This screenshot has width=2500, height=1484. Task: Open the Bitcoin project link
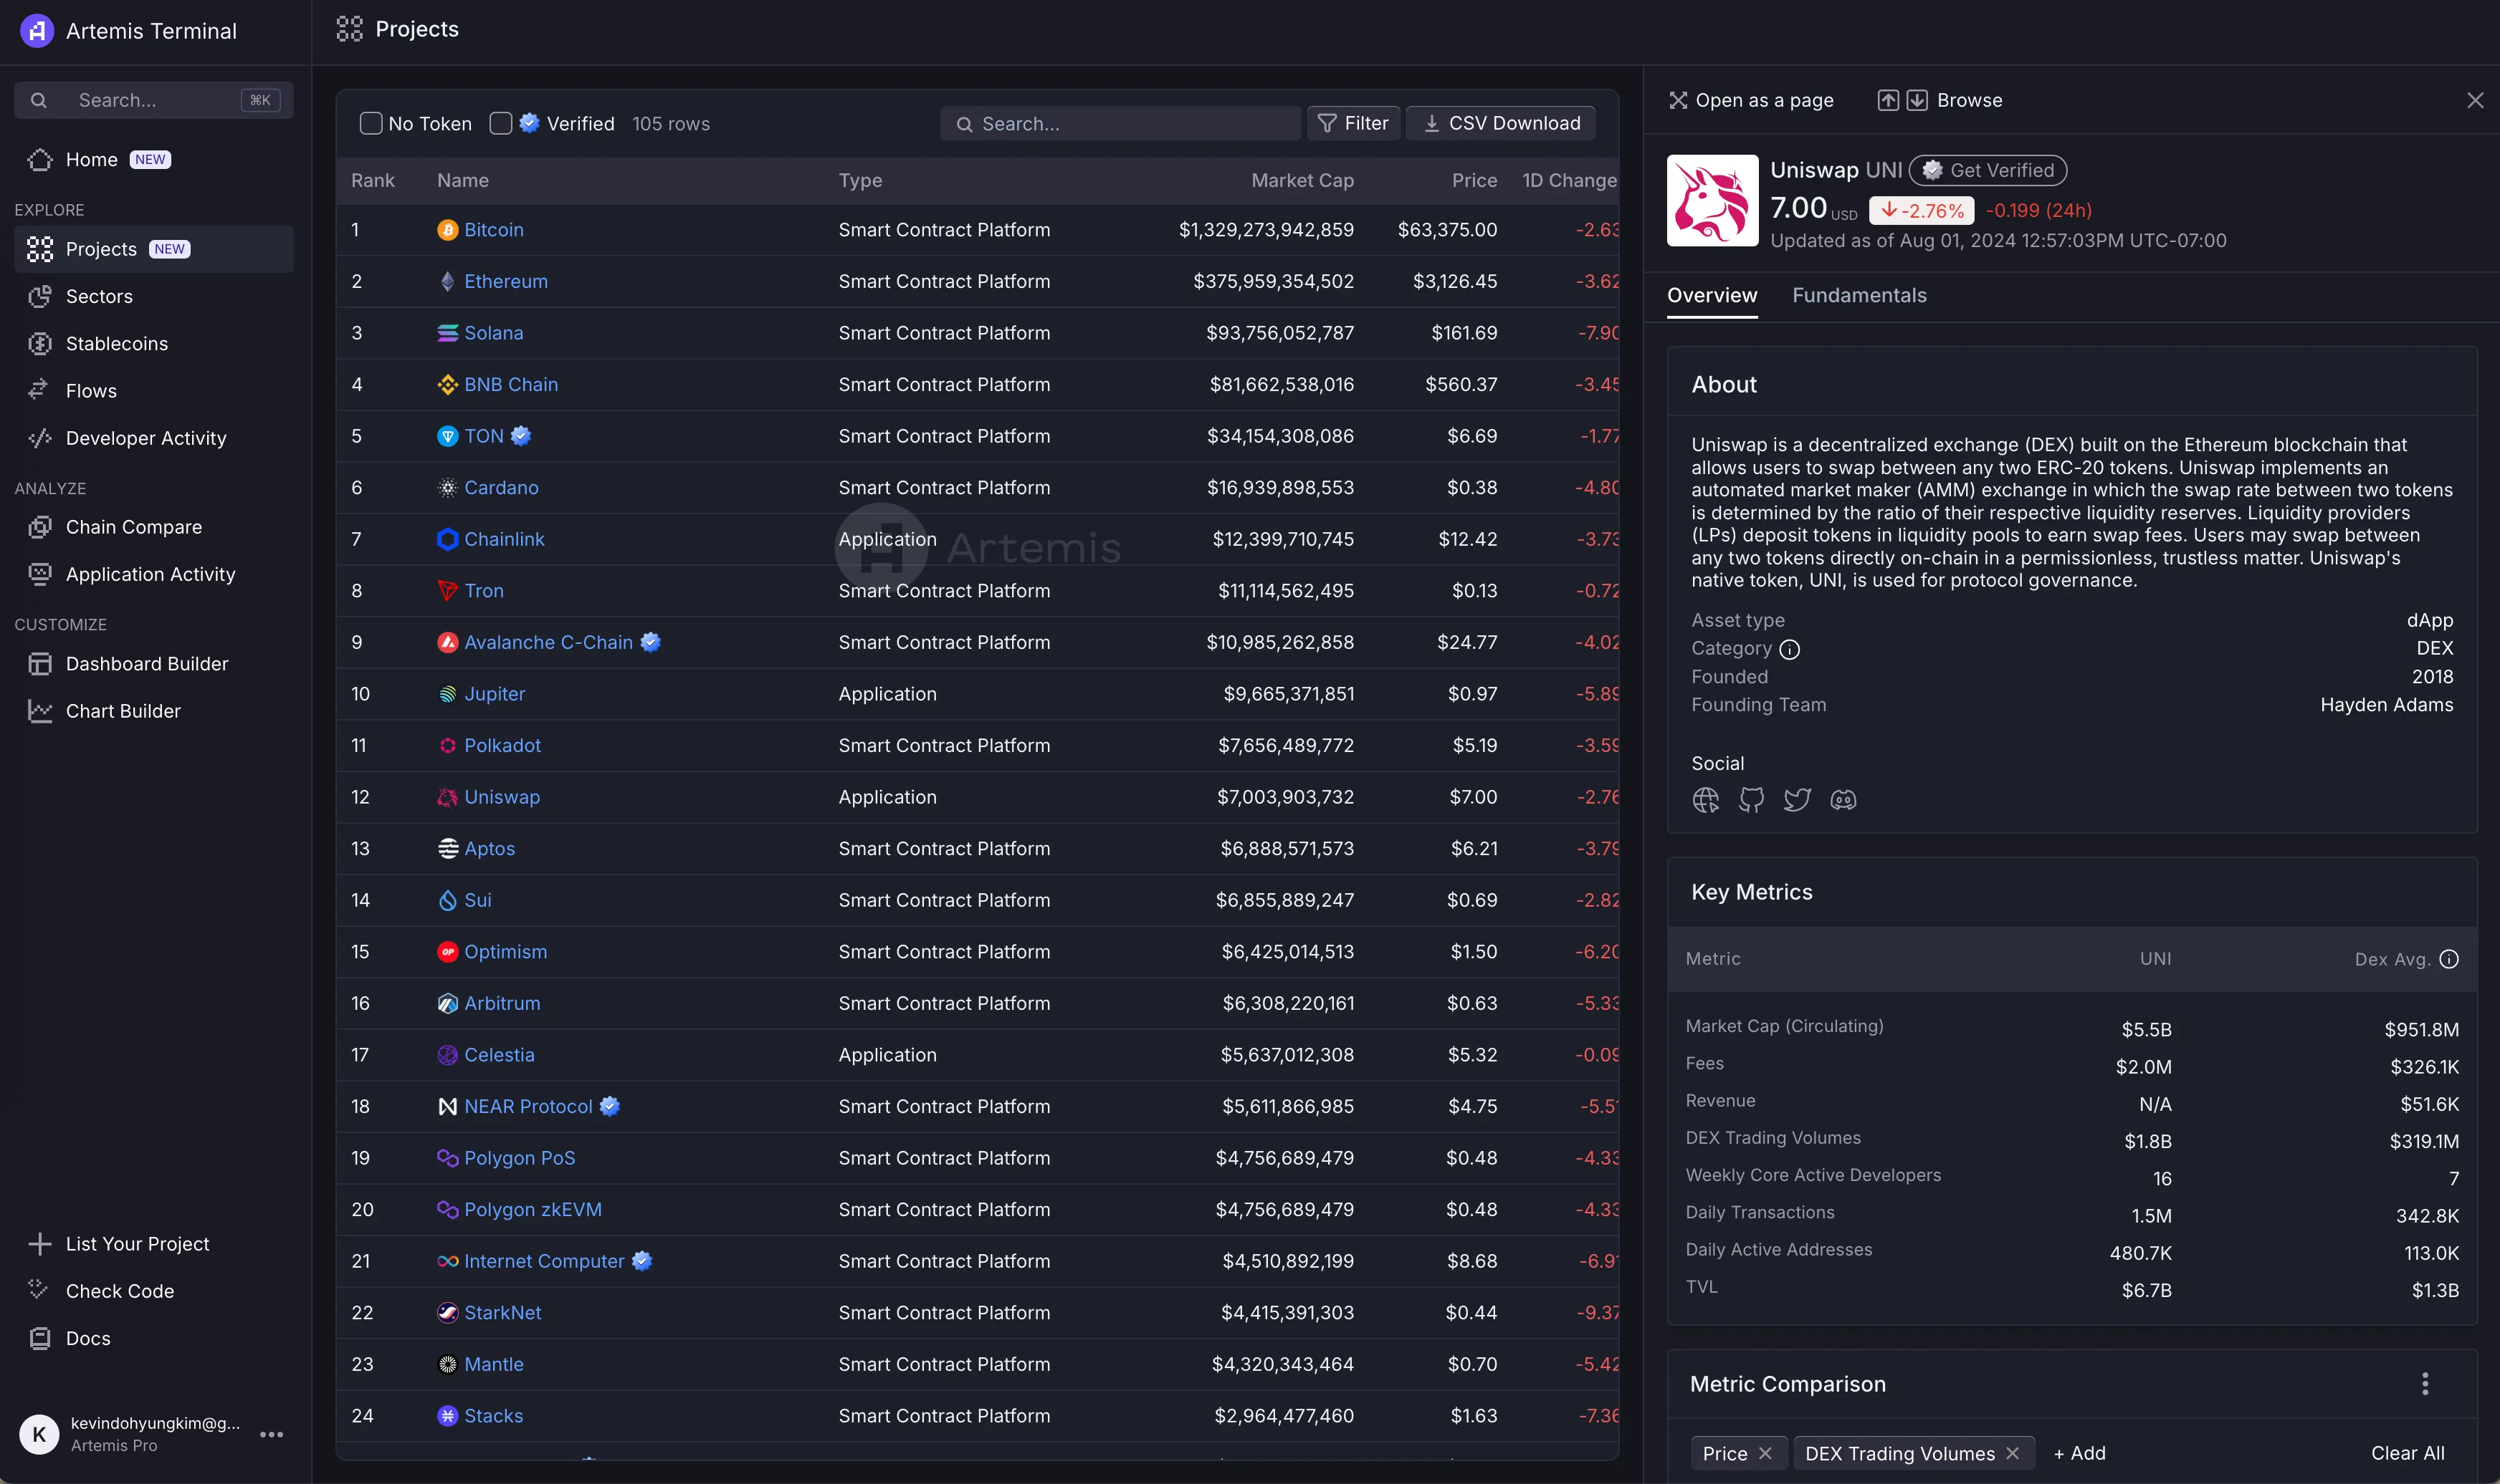click(495, 230)
